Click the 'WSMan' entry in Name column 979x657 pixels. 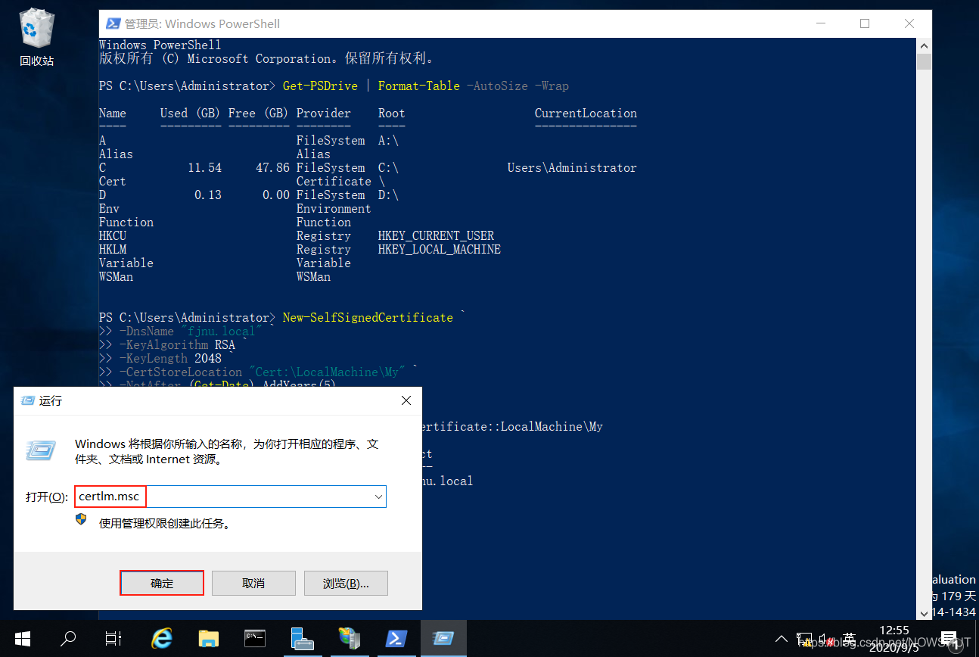pos(116,276)
